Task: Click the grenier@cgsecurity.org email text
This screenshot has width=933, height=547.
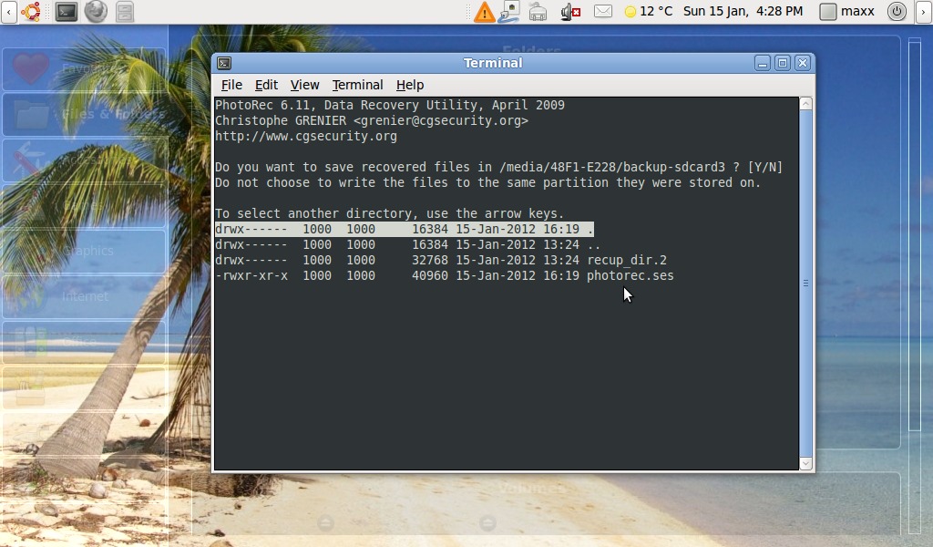Action: point(441,121)
